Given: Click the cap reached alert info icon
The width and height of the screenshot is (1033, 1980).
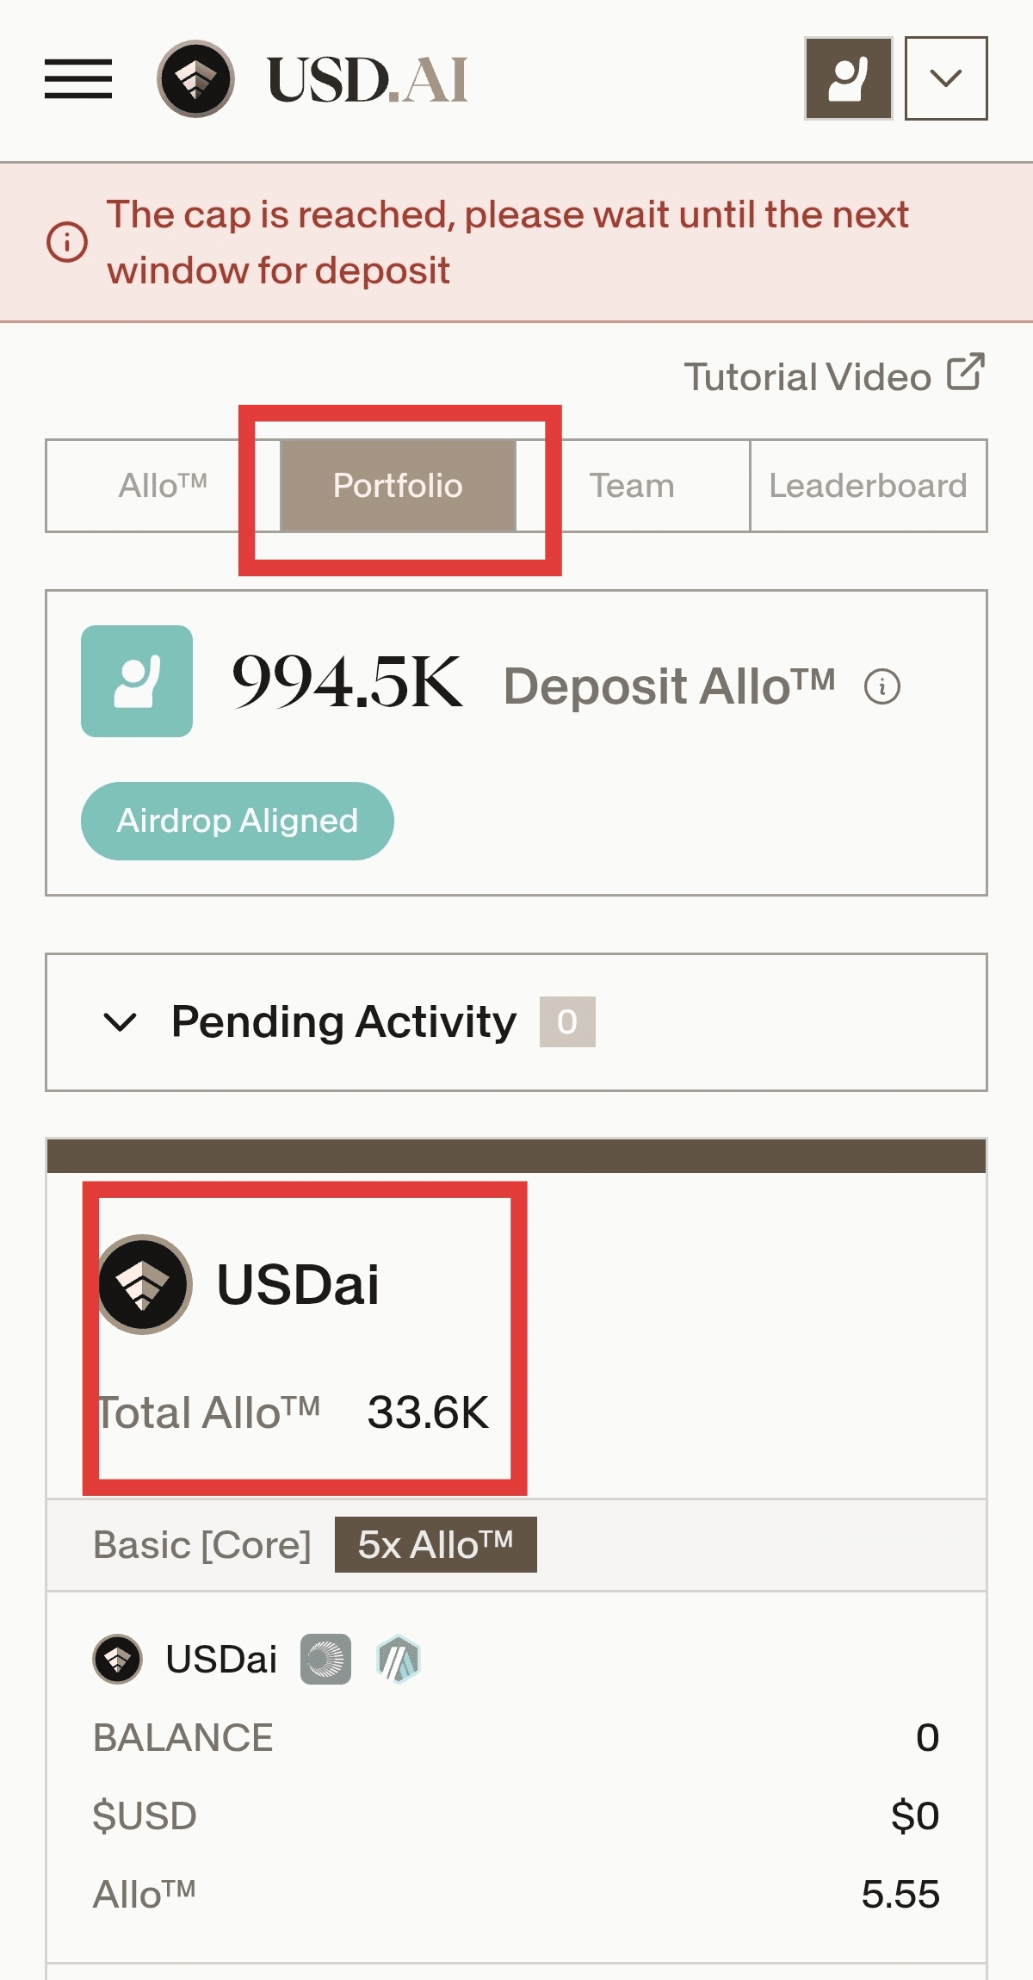Looking at the screenshot, I should (66, 242).
